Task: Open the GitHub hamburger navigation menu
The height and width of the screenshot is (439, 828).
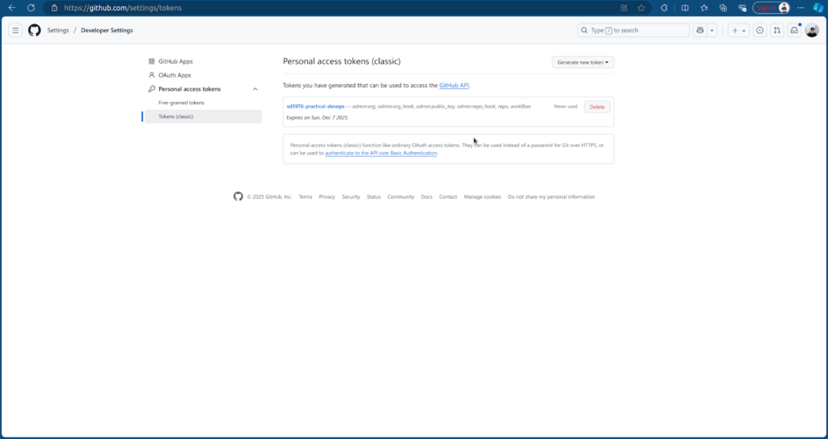Action: click(15, 30)
